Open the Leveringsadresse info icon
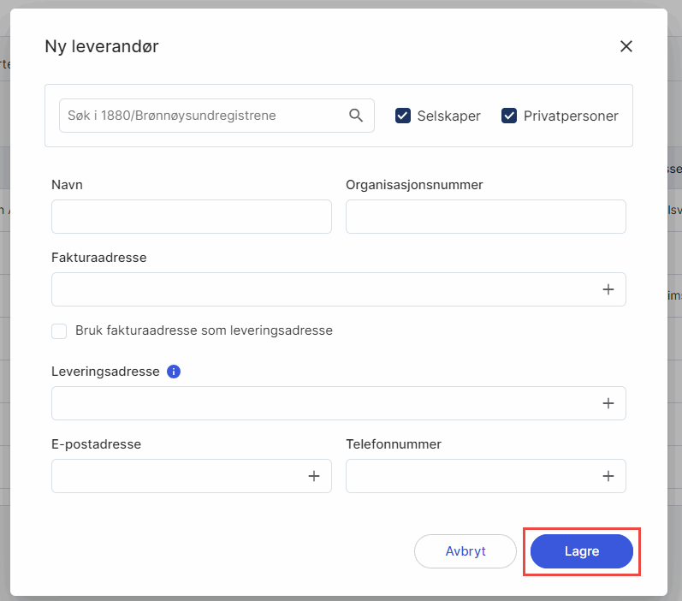This screenshot has width=682, height=601. coord(174,372)
